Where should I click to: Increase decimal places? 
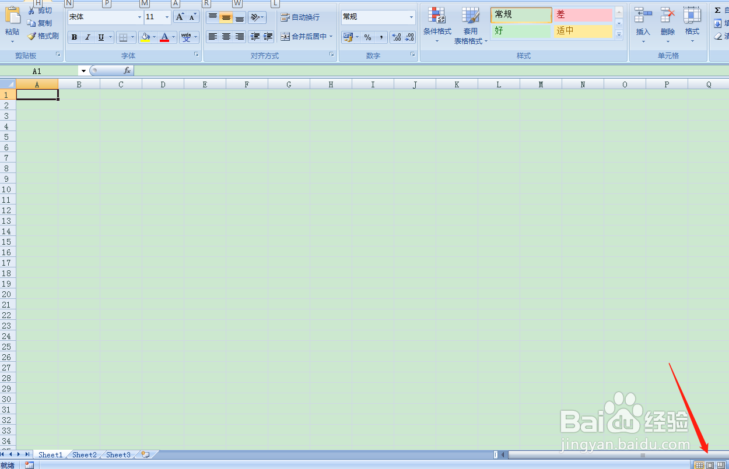[x=397, y=37]
